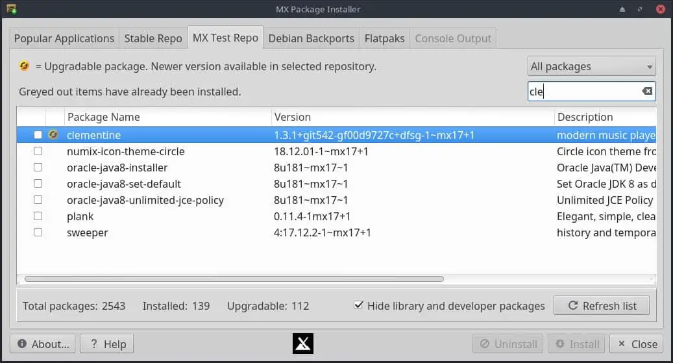Tick the clementine package checkbox
673x363 pixels.
point(38,135)
